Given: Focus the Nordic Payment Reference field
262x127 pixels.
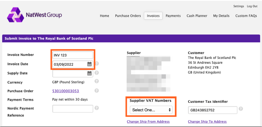Looking at the screenshot, I should click(73, 109).
